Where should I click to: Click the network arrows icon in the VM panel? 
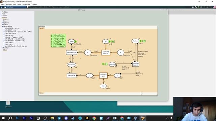196,7
